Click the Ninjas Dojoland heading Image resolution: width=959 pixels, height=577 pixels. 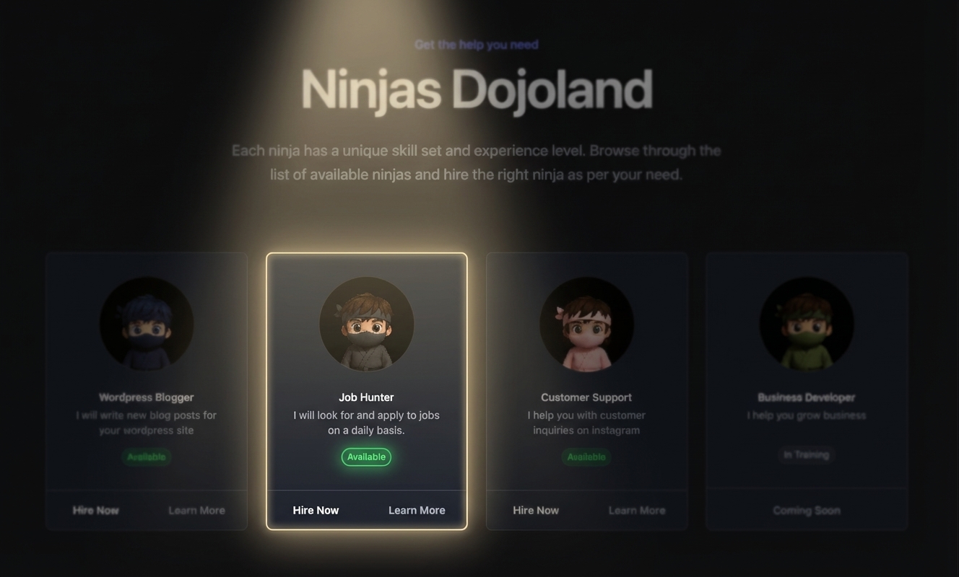coord(477,90)
